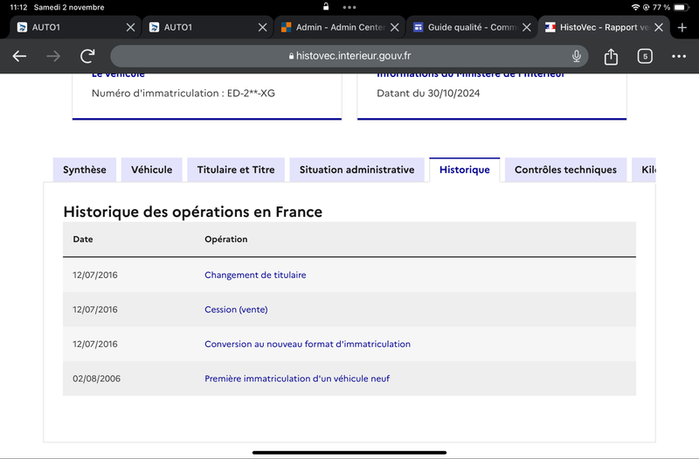Open the share sheet icon
Screen dimensions: 699x459
(611, 56)
